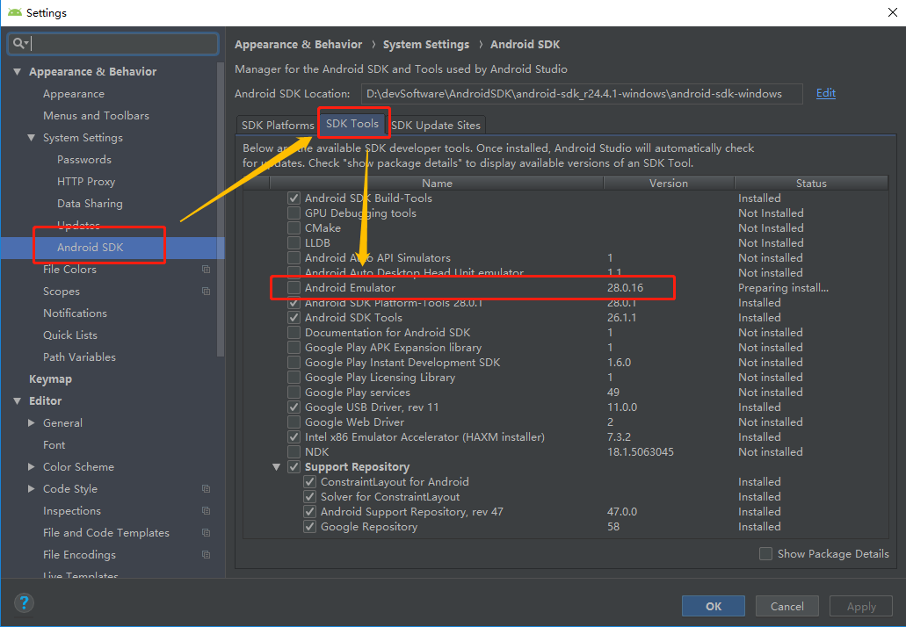
Task: Enable the GPU Debugging tools checkbox
Action: 294,213
